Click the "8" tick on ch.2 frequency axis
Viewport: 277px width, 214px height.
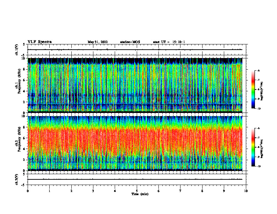[24, 127]
